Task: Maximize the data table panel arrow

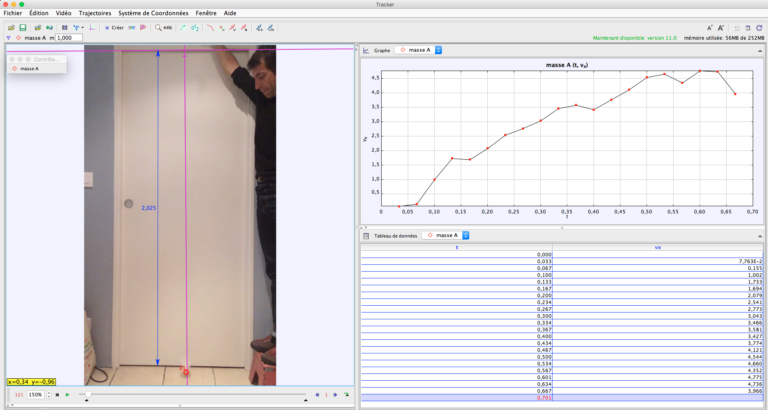Action: coord(760,236)
